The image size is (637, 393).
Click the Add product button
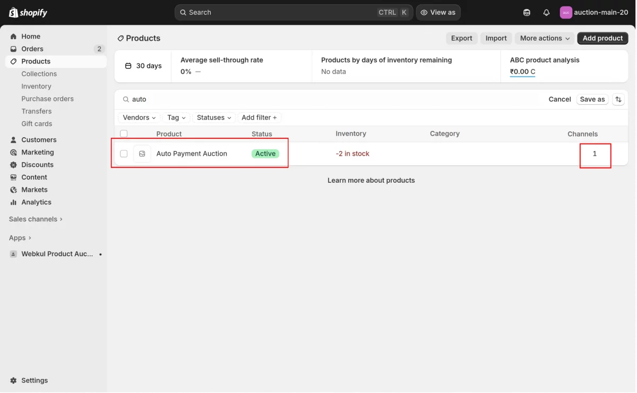[x=602, y=38]
